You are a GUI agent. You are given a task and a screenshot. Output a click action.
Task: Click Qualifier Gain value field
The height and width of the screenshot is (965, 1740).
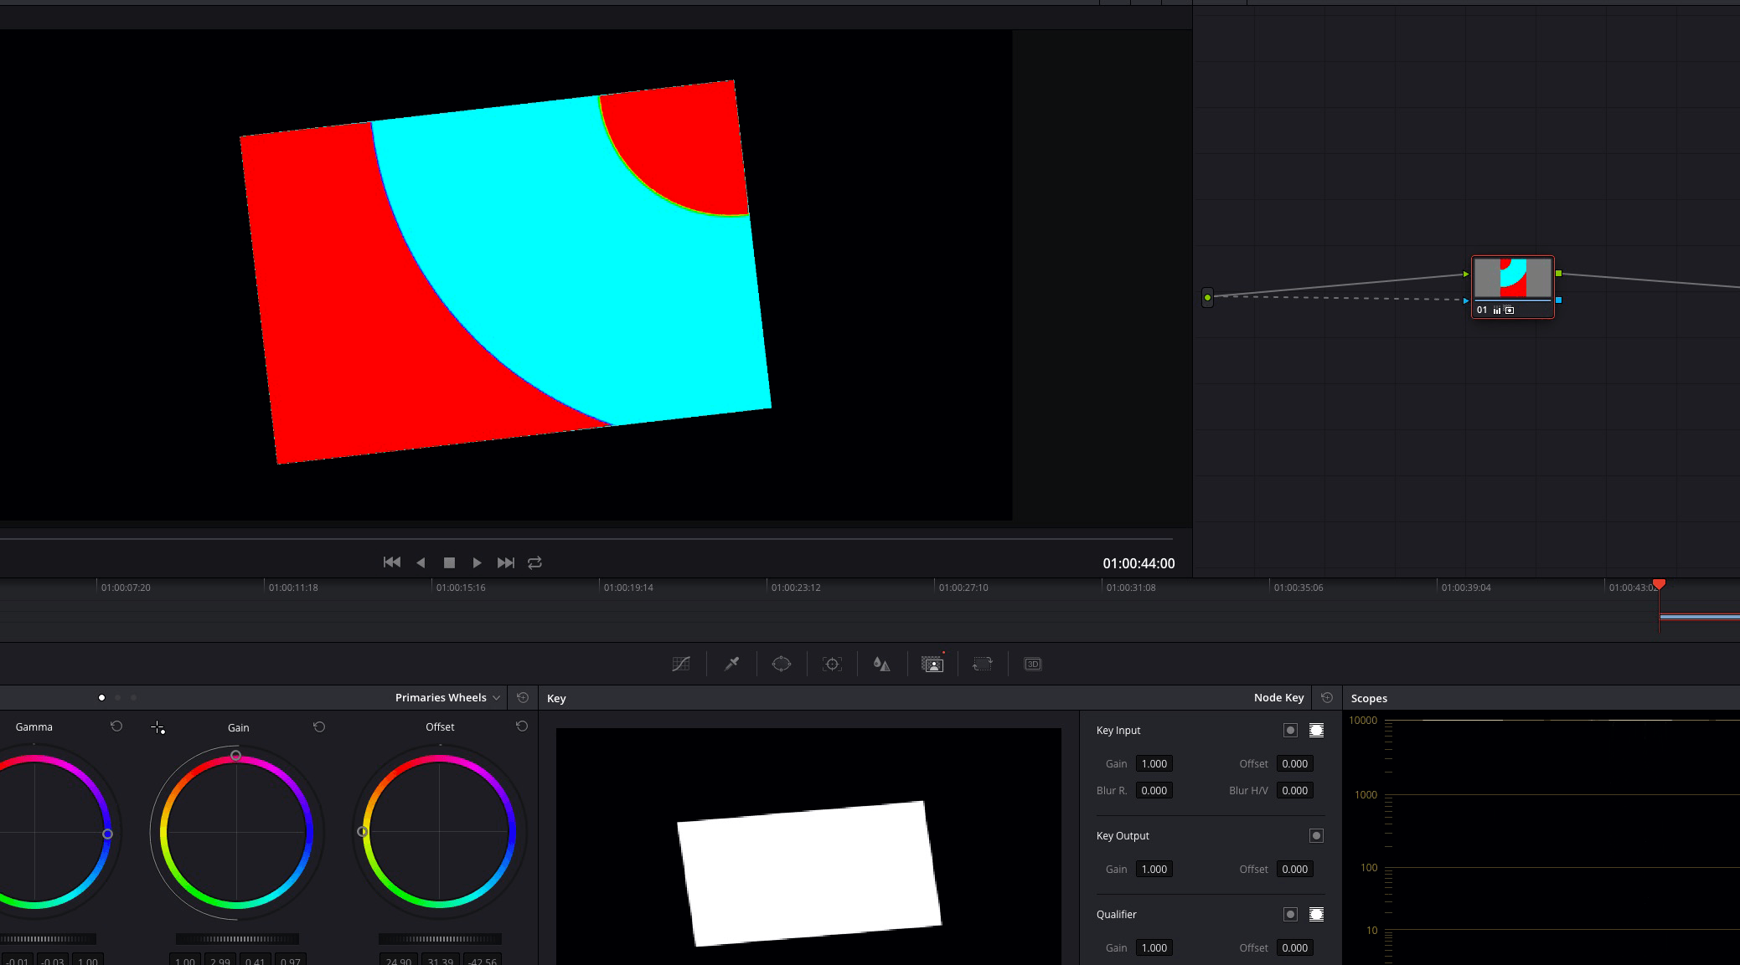tap(1154, 947)
